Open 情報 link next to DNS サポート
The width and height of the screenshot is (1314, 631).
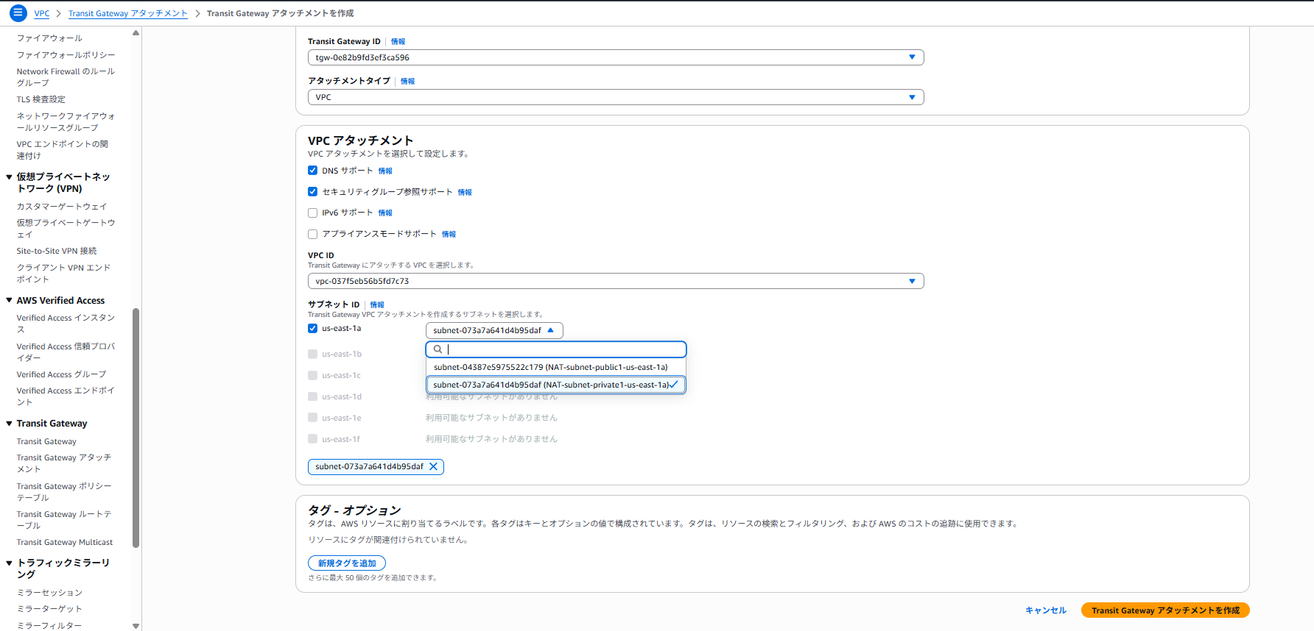pos(385,171)
